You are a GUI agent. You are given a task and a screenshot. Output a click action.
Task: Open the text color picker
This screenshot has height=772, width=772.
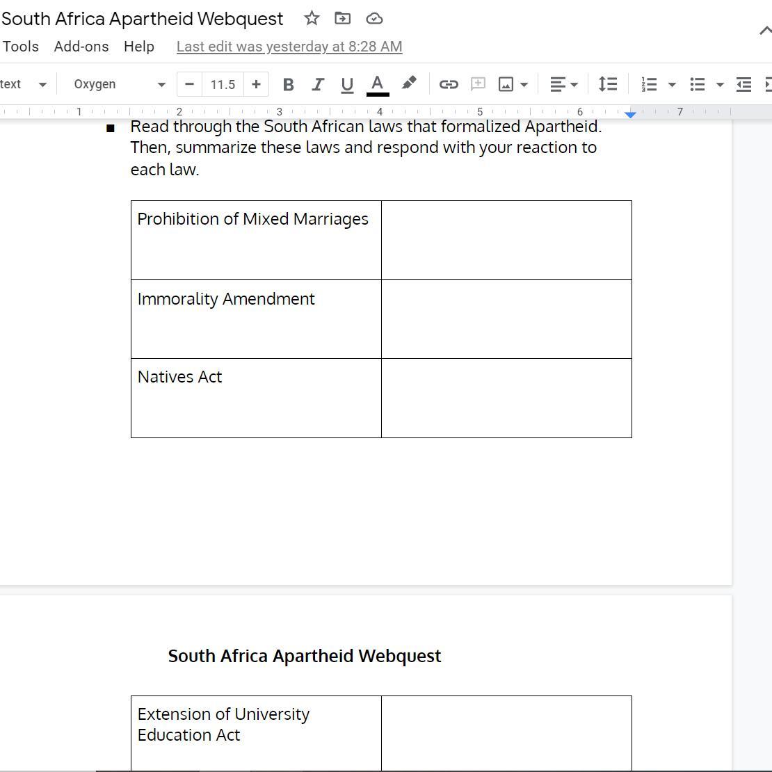377,84
